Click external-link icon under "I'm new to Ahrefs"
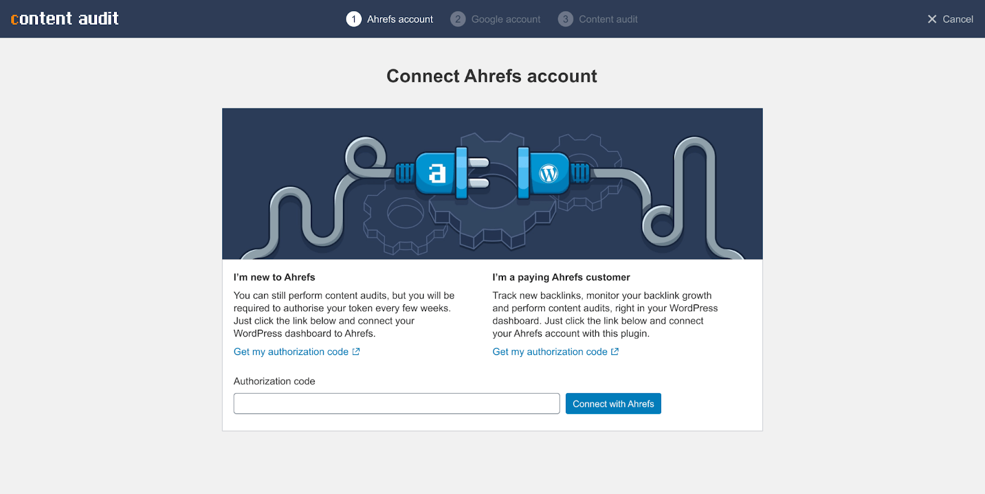Image resolution: width=985 pixels, height=494 pixels. (x=356, y=352)
